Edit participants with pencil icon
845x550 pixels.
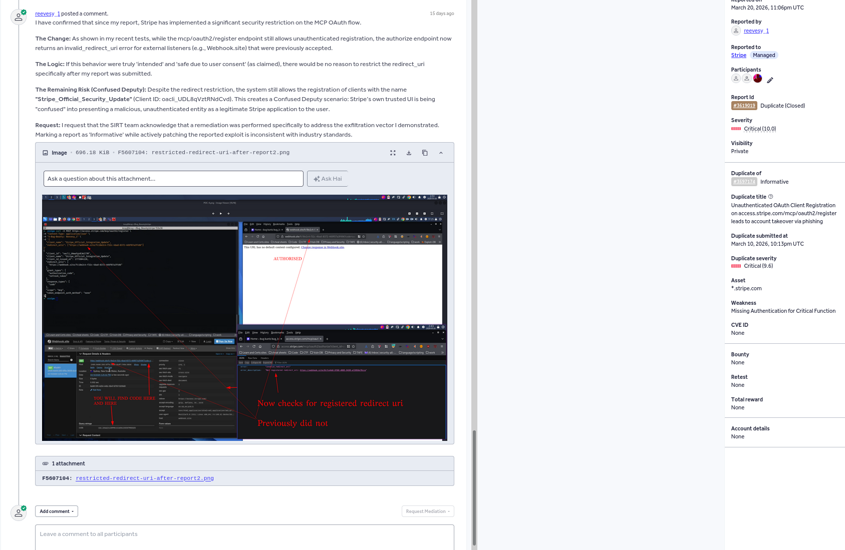click(770, 80)
